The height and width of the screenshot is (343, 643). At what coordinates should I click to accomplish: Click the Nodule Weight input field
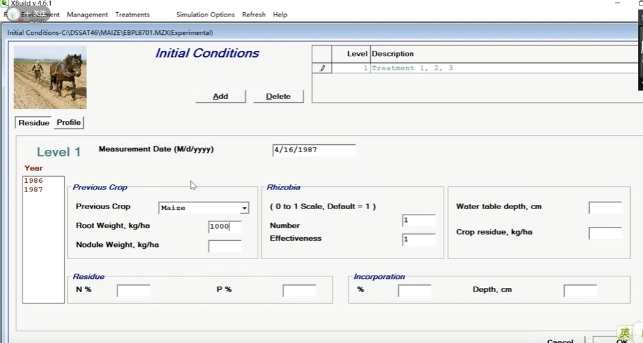[x=225, y=246]
